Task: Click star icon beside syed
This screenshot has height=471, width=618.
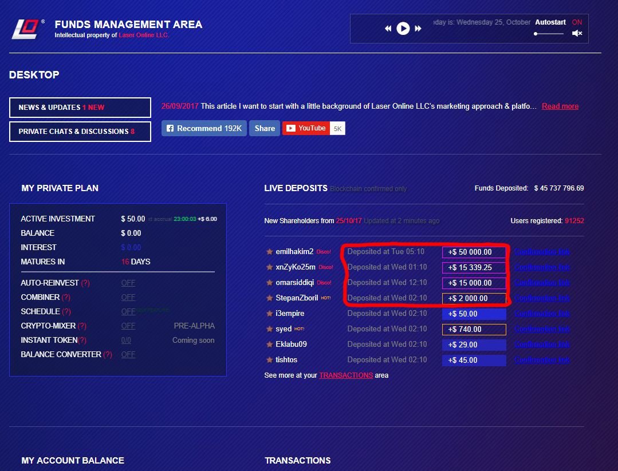Action: (x=270, y=329)
